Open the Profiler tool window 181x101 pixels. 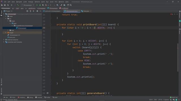pyautogui.click(x=47, y=97)
